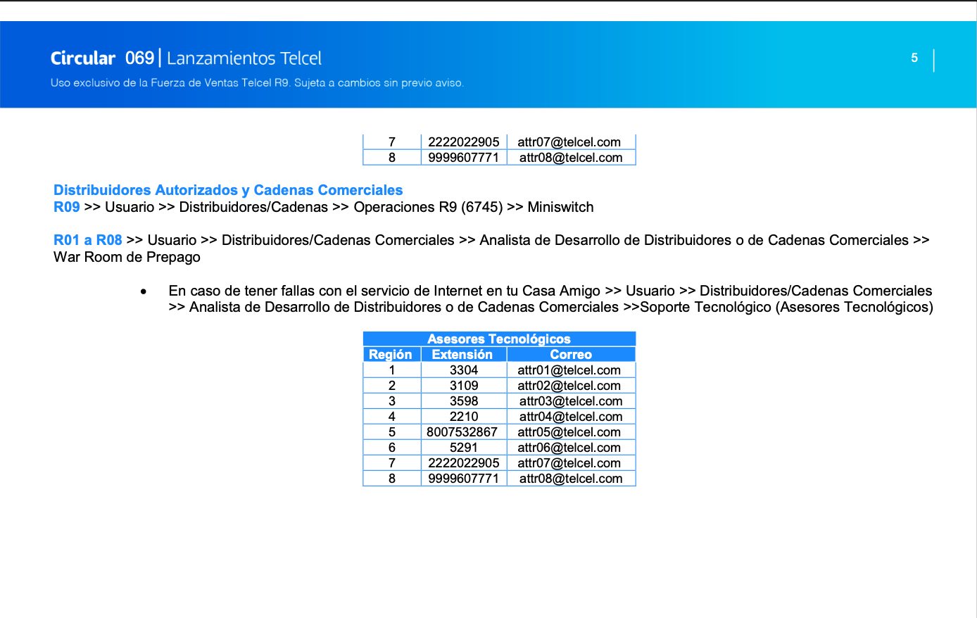Click the blue R09 label

point(67,207)
